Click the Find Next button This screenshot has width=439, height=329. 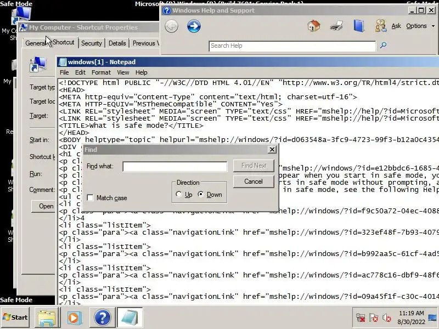[x=254, y=166]
